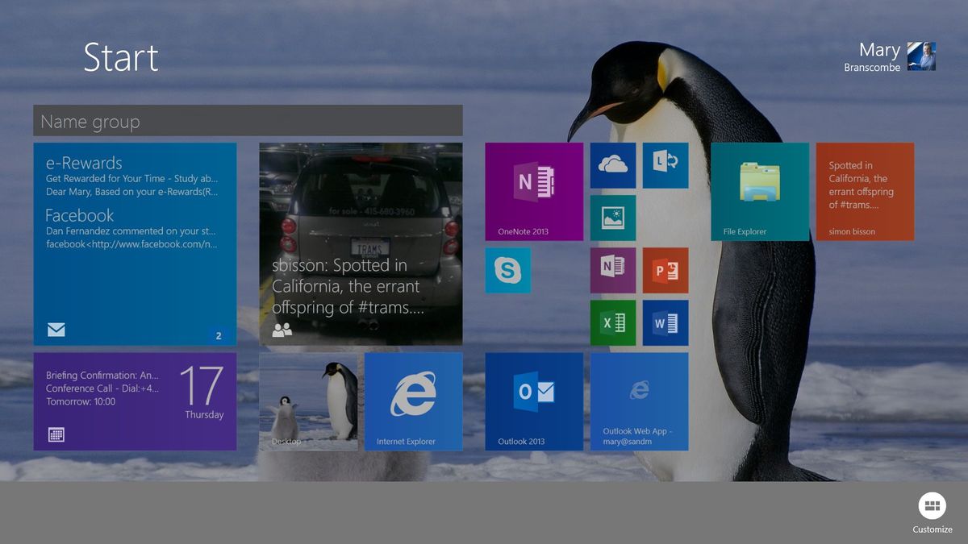Open File Explorer
The image size is (968, 544).
(759, 191)
